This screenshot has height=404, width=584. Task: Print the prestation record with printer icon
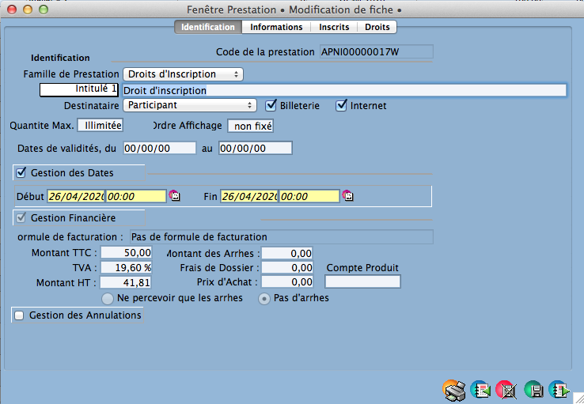click(453, 391)
